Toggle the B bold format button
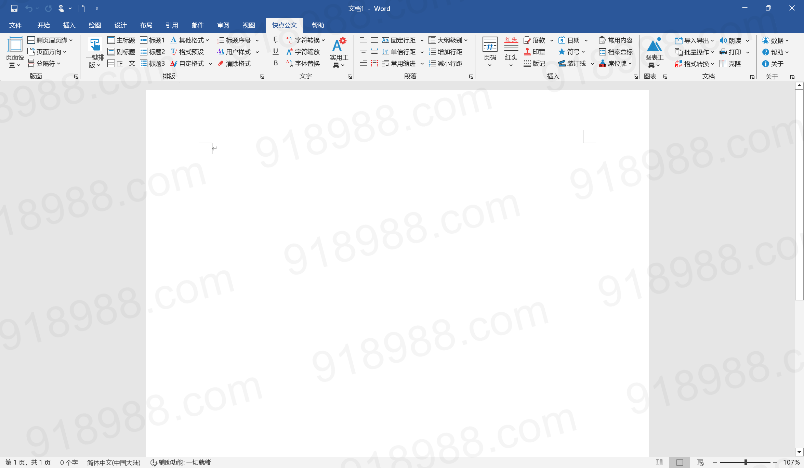The width and height of the screenshot is (804, 468). click(276, 63)
